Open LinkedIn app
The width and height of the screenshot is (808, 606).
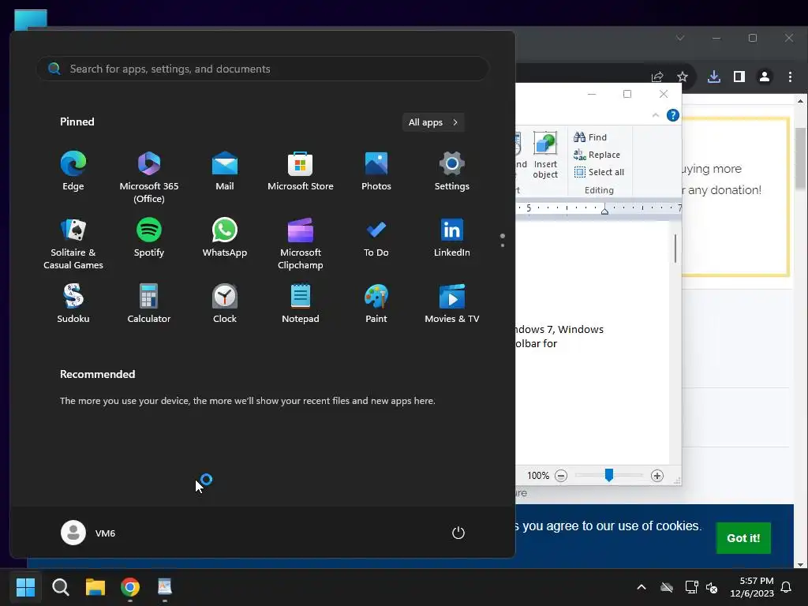point(452,238)
